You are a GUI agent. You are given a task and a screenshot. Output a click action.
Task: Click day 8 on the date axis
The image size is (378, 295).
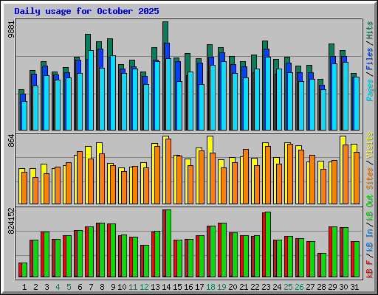coord(102,287)
